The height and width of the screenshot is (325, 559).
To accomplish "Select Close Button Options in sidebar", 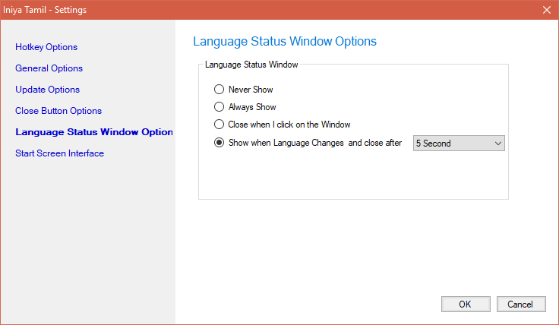I will click(x=58, y=111).
